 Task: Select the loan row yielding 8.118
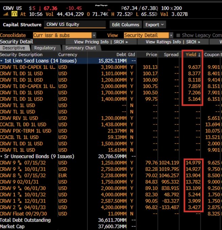coord(111,80)
